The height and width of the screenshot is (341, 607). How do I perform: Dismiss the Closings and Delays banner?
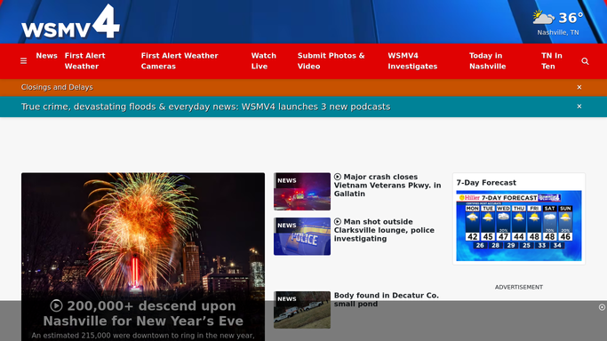click(x=579, y=87)
